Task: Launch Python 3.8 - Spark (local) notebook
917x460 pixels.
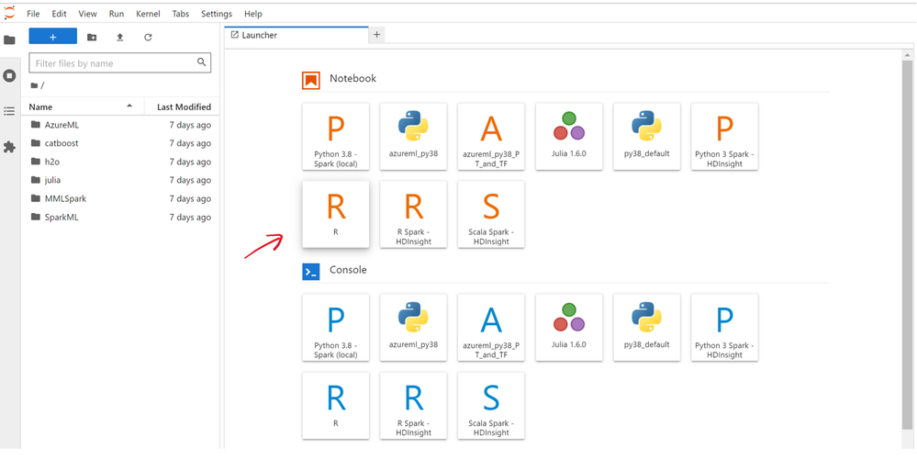Action: [336, 137]
